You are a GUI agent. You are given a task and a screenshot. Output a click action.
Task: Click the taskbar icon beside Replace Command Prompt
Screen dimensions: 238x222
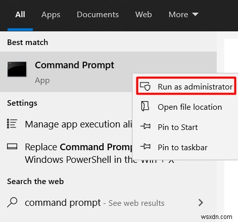point(12,147)
